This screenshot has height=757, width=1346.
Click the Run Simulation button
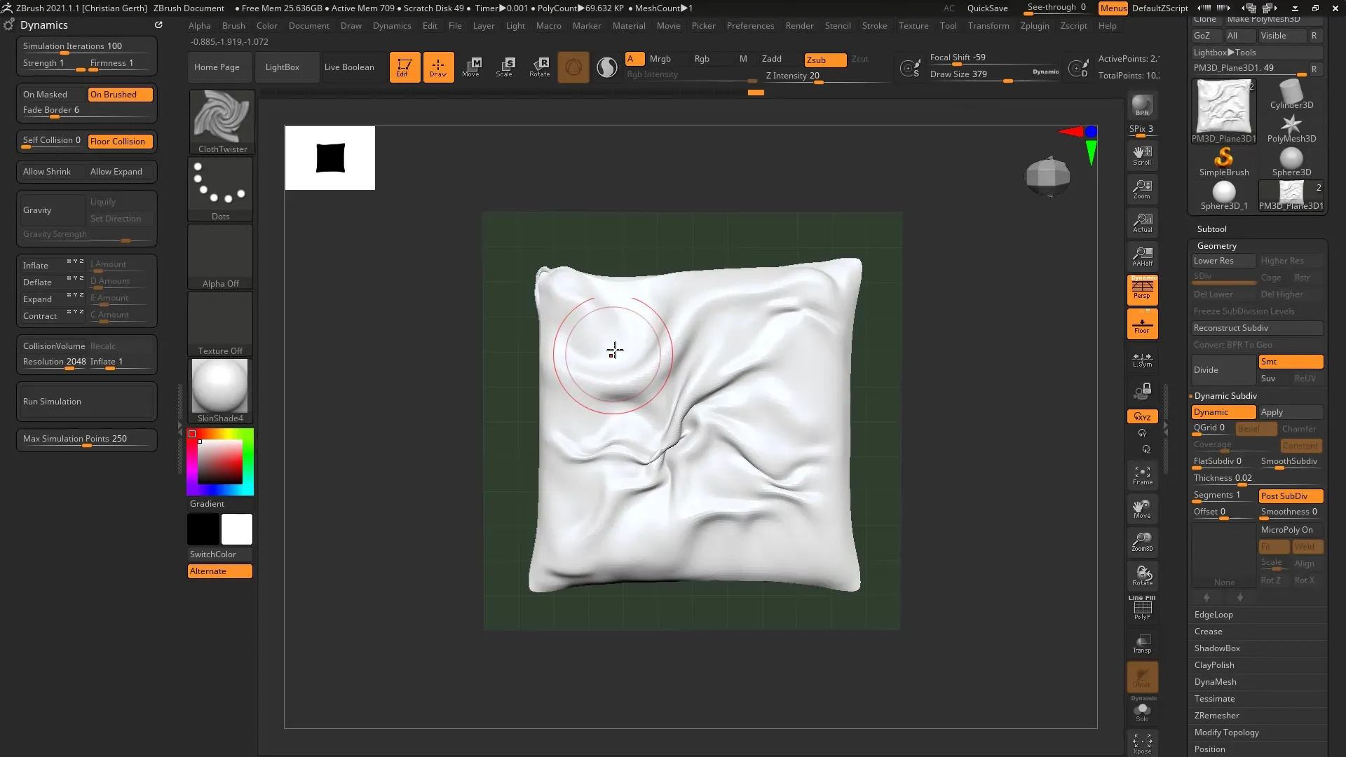tap(86, 402)
